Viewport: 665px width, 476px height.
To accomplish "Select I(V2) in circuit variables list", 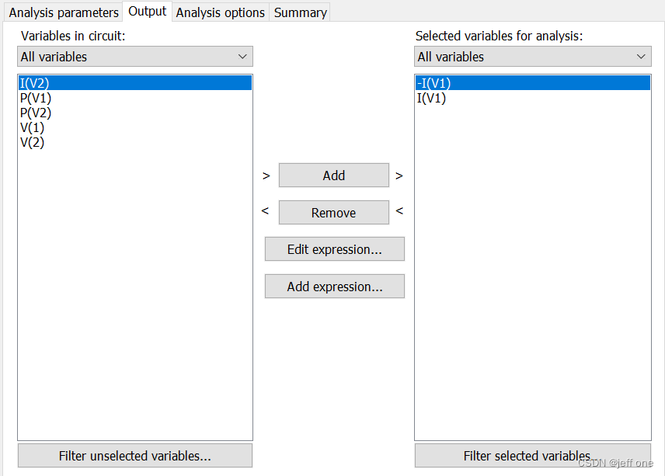I will [35, 83].
